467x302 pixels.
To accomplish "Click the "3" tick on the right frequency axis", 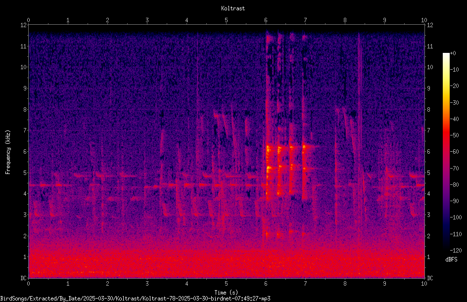I will 428,215.
